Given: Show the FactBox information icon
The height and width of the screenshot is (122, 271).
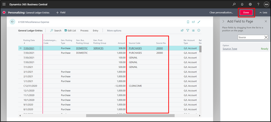Looking at the screenshot, I should 199,31.
